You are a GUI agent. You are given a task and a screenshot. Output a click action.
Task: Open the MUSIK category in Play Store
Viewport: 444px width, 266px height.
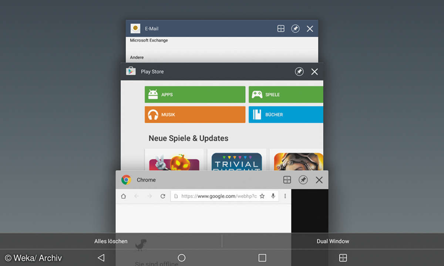pos(195,115)
